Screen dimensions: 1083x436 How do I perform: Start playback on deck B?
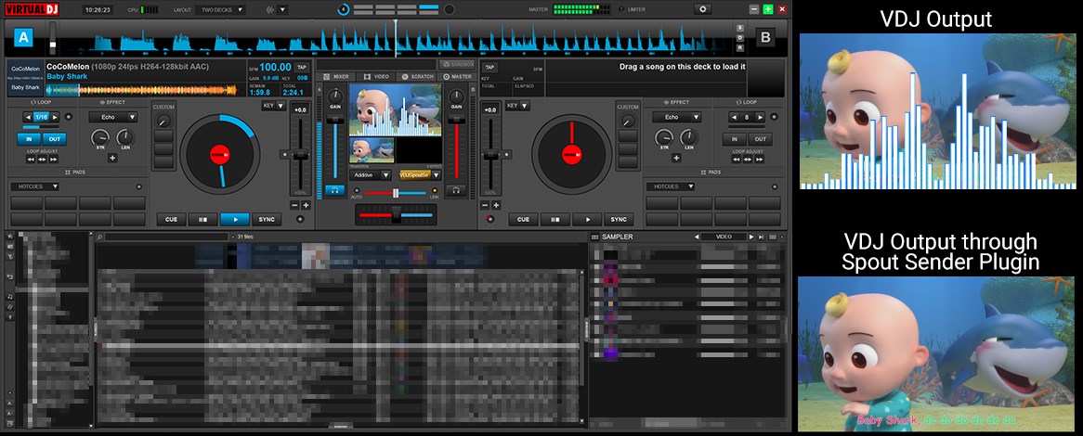588,219
